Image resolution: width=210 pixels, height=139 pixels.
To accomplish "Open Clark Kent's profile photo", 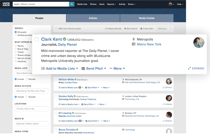I will pos(199,42).
